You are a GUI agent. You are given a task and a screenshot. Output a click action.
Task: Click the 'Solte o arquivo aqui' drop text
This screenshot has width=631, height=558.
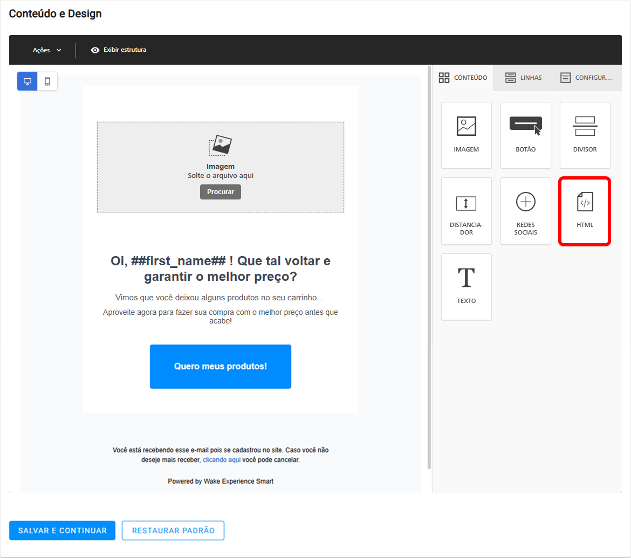(221, 176)
